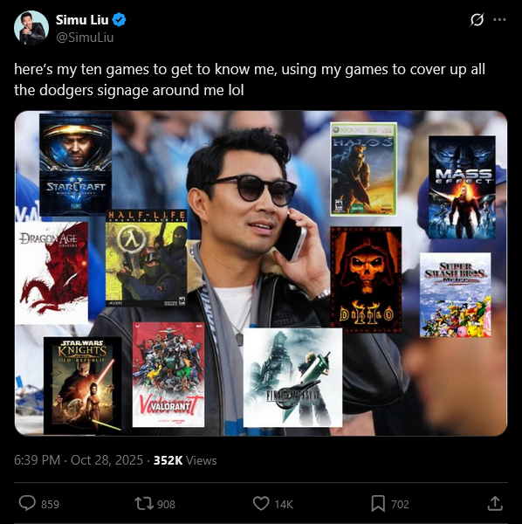
Task: Click the Grok slashed-circle icon
Action: pos(477,20)
